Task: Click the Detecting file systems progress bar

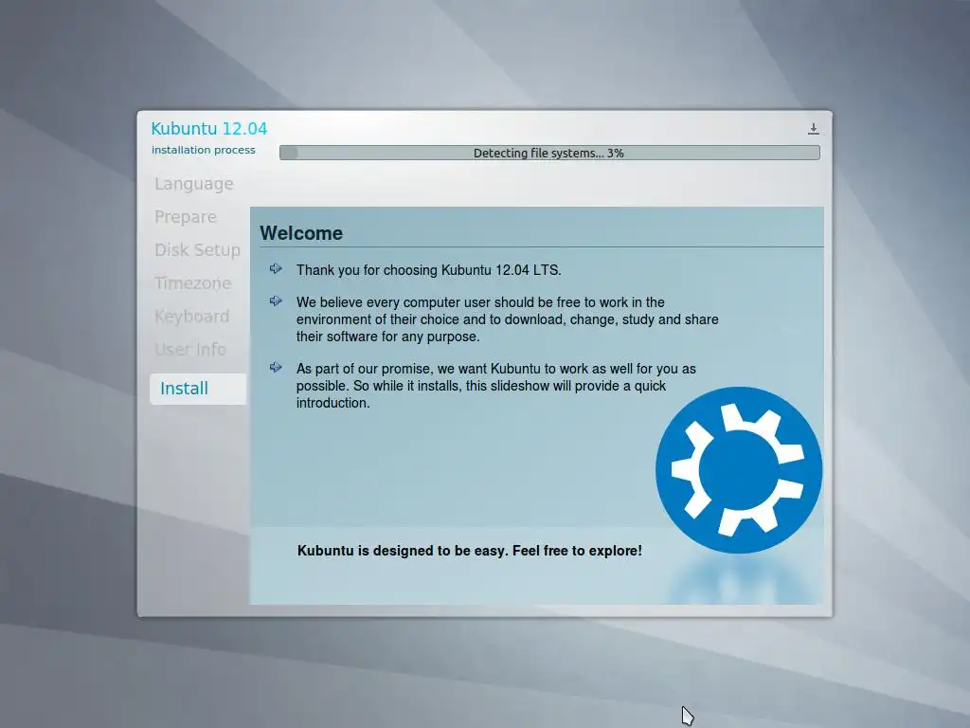Action: [549, 153]
